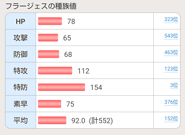This screenshot has width=185, height=135.
Task: Open the 376位 speed ranking link
Action: click(171, 102)
